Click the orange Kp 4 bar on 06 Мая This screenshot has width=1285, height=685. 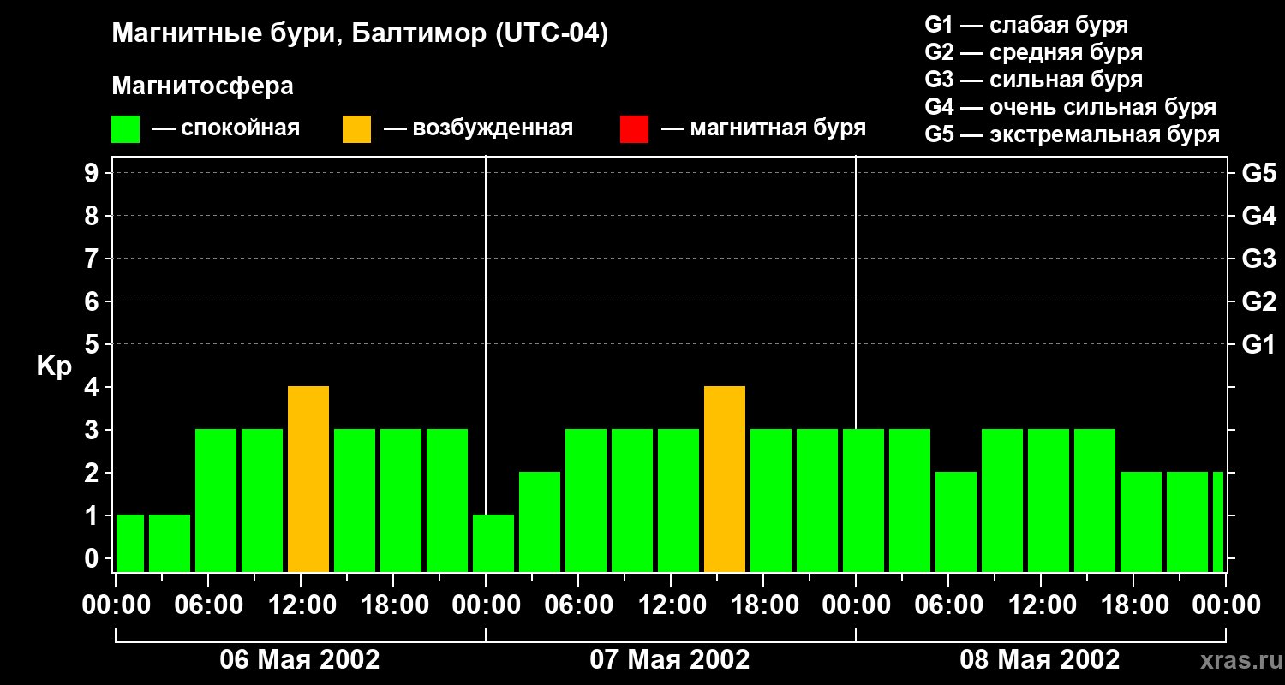coord(308,479)
